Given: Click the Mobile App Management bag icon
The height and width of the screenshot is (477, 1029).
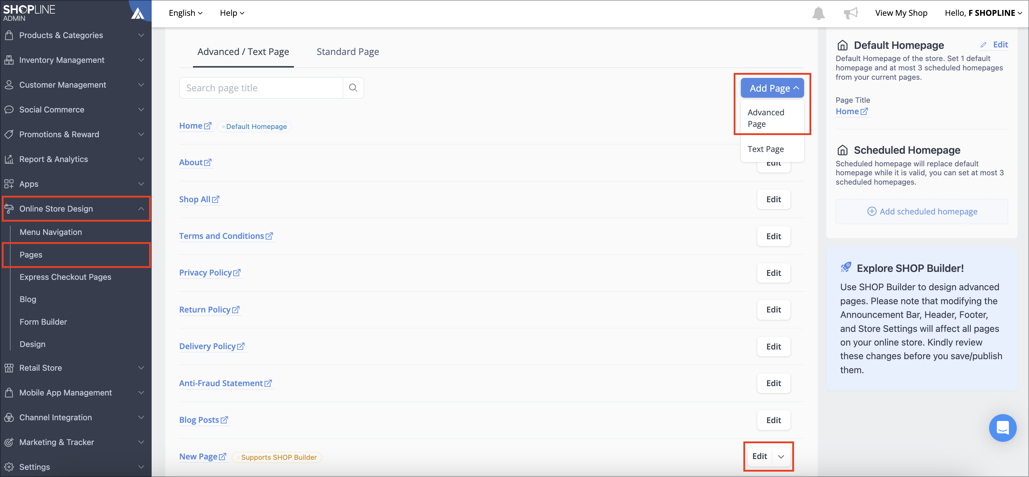Looking at the screenshot, I should [x=9, y=393].
